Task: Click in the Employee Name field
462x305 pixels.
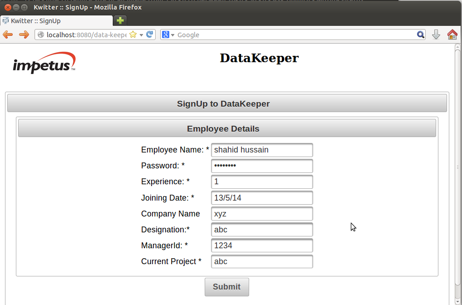Action: pos(262,150)
